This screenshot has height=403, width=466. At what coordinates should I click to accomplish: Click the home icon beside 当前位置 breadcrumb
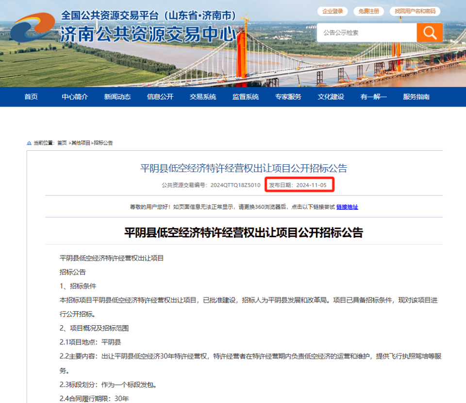coord(28,142)
